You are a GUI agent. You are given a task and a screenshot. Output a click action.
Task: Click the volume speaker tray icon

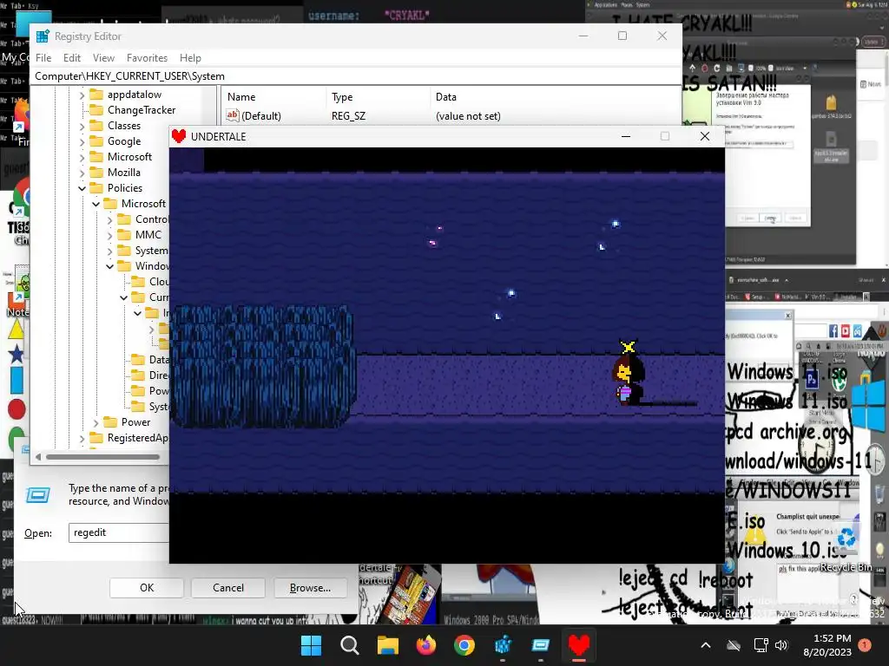[781, 645]
